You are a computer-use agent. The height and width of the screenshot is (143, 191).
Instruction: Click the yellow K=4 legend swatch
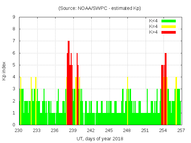[169, 27]
